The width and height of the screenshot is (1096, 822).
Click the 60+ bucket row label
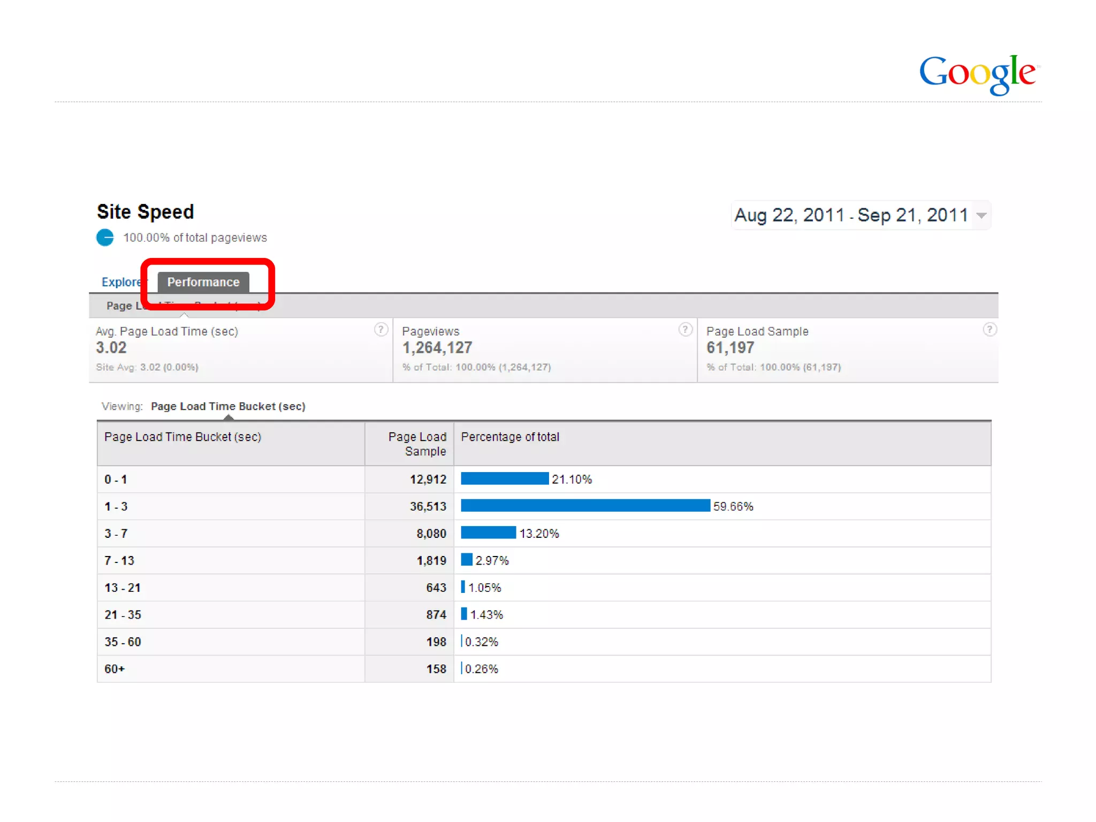(x=115, y=669)
